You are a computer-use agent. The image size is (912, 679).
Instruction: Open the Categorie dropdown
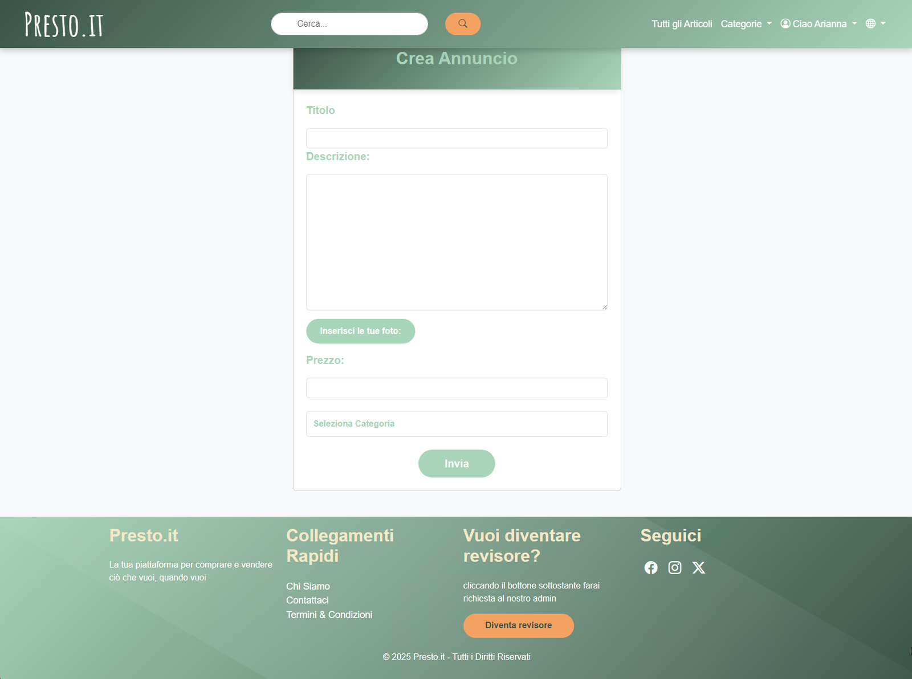(746, 23)
